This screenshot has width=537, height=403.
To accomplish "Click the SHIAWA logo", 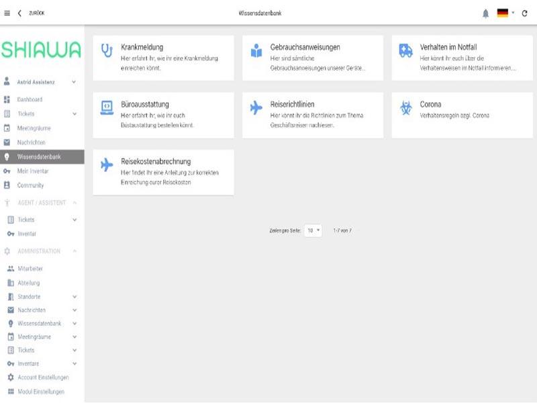I will coord(41,50).
